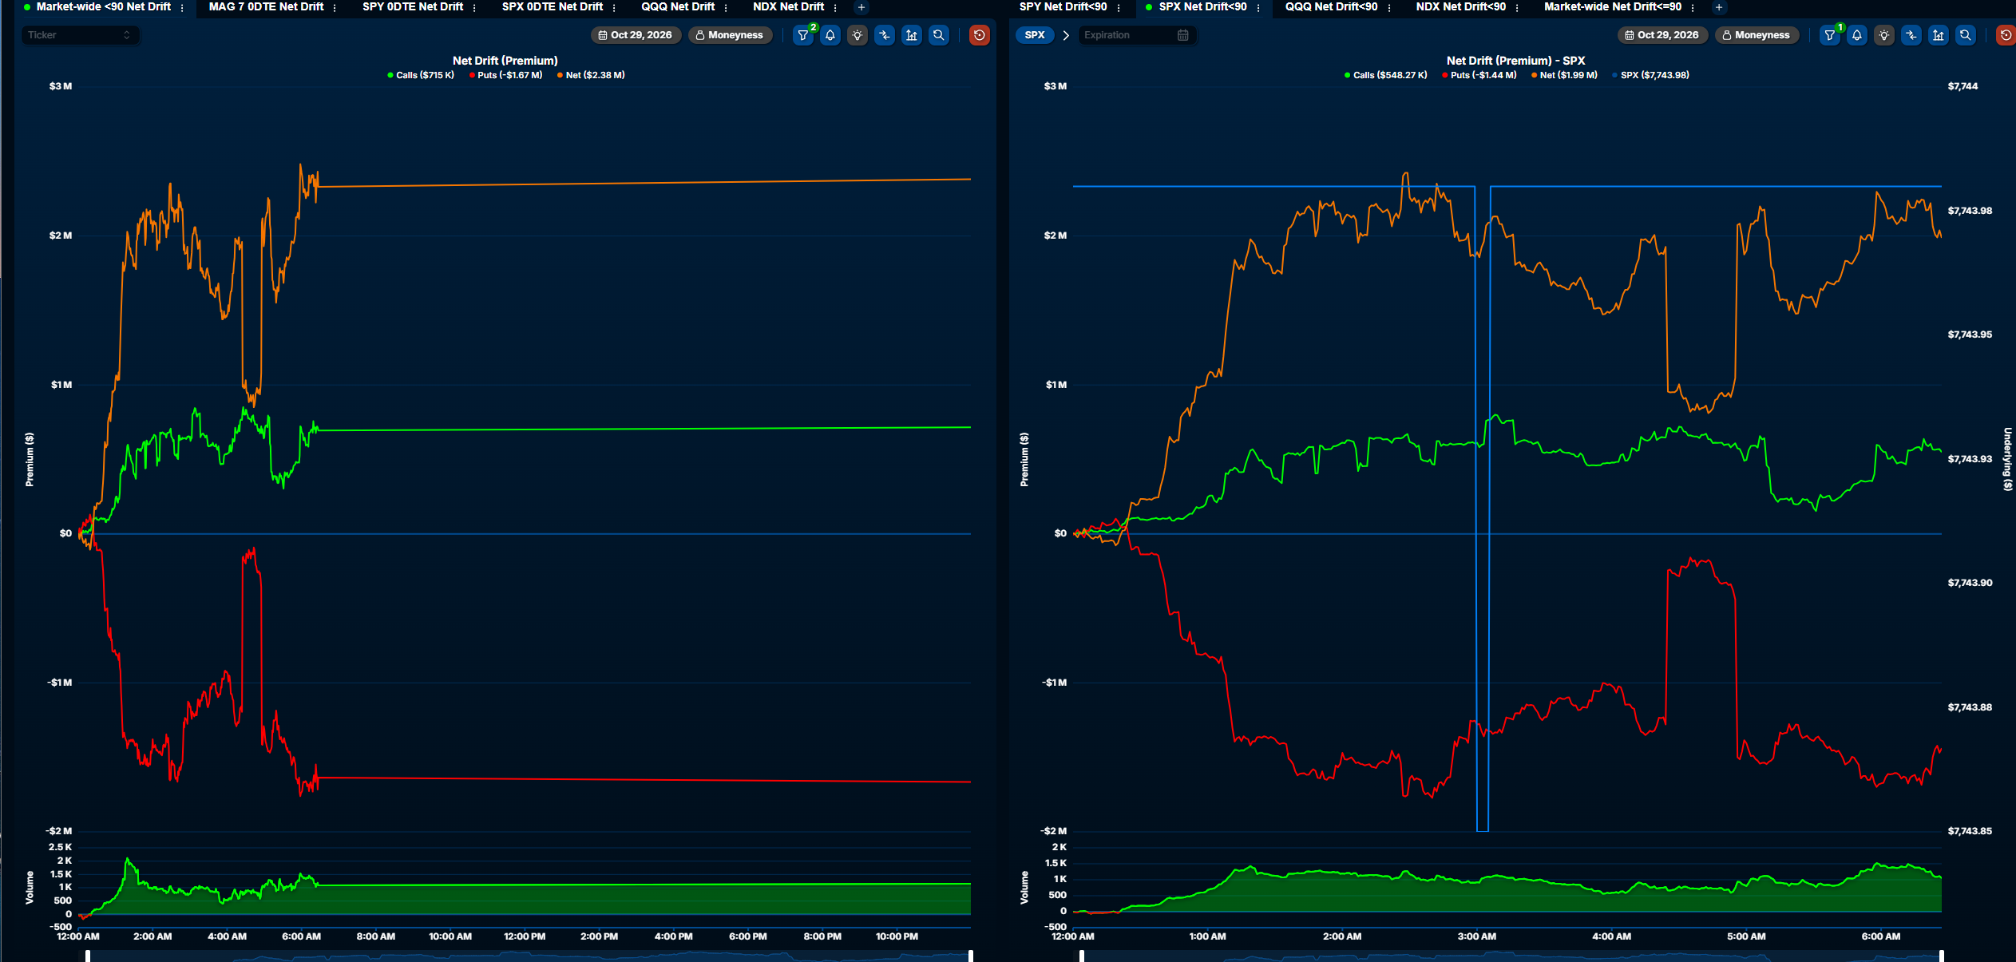
Task: Click the alerts bell in left chart toolbar
Action: 830,35
